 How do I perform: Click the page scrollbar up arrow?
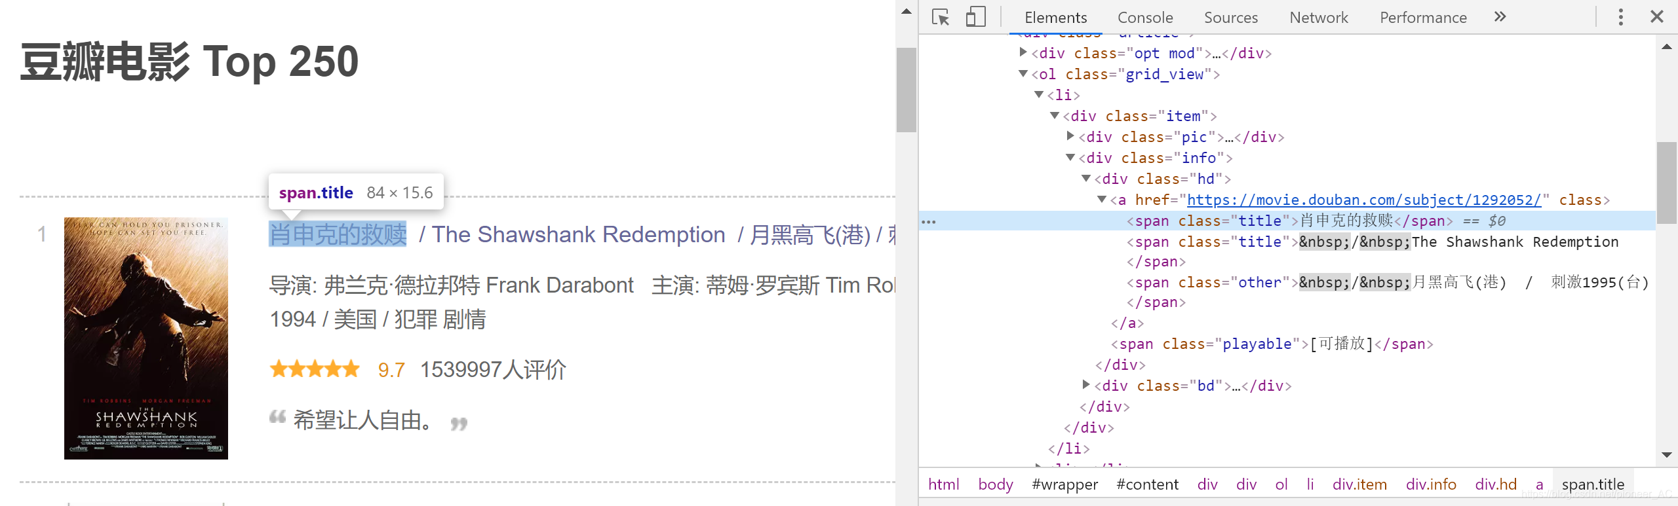[x=907, y=11]
